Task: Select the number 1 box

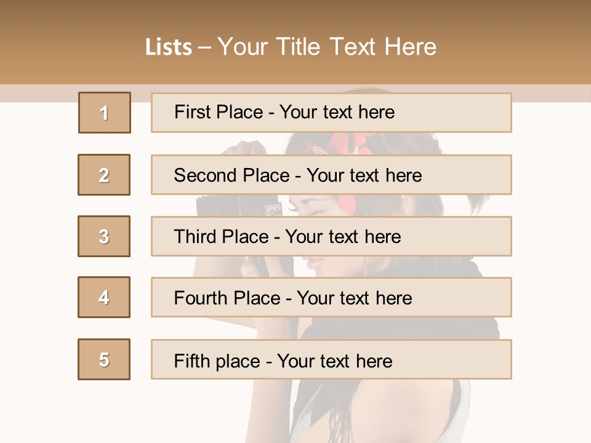Action: 105,113
